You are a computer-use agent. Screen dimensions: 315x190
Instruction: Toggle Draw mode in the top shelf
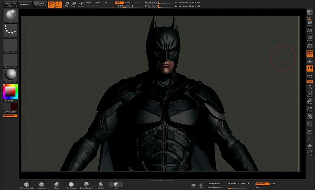59,5
